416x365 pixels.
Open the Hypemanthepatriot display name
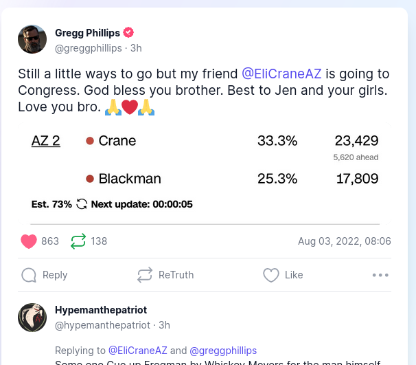(101, 310)
